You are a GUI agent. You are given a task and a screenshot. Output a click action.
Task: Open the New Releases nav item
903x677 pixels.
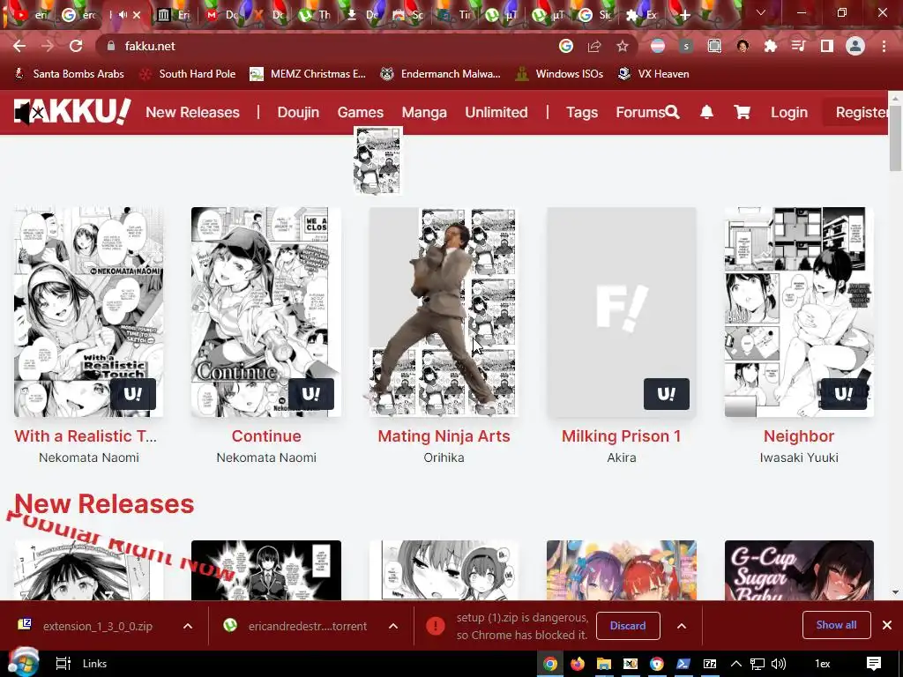(x=192, y=112)
